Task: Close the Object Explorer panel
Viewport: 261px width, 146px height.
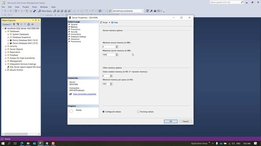Action: [x=39, y=20]
